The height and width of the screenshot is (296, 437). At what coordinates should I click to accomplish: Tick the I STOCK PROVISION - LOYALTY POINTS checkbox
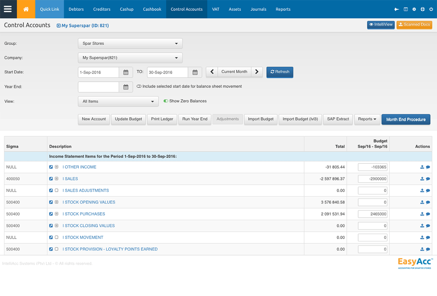[x=57, y=249]
